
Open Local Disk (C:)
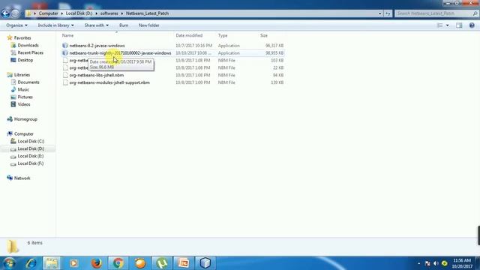[31, 141]
